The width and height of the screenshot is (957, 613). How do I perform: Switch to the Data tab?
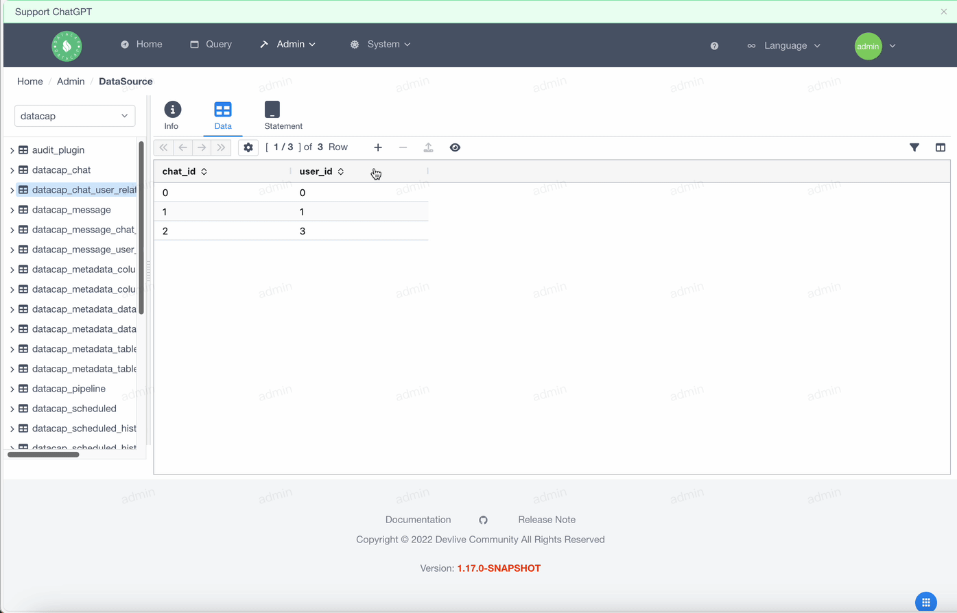pyautogui.click(x=223, y=115)
